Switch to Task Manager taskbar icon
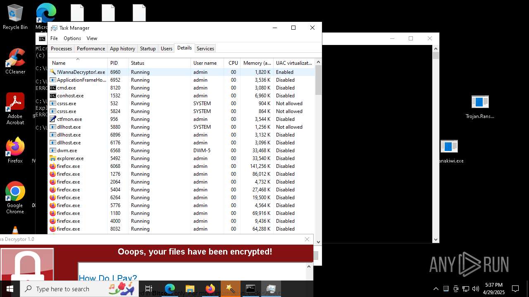529x297 pixels. tap(271, 289)
